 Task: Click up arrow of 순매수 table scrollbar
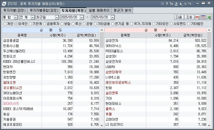209,30
